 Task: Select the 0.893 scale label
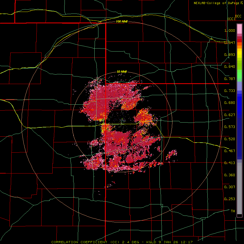point(230,54)
